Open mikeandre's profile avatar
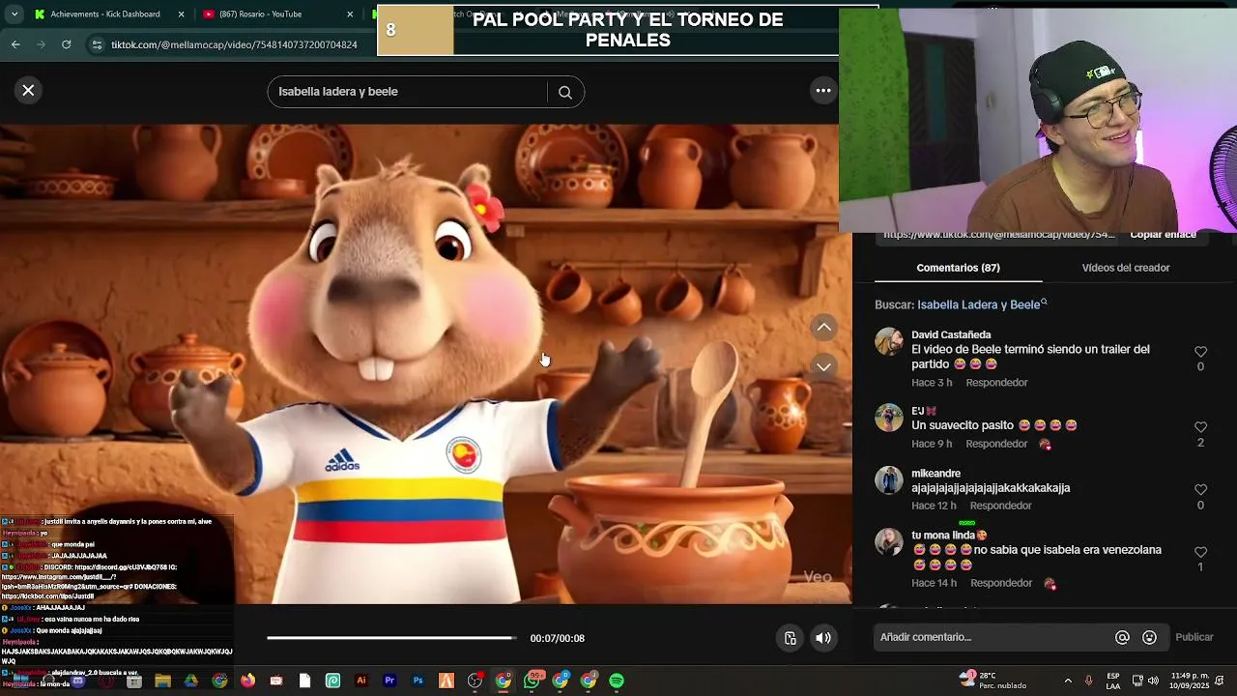The height and width of the screenshot is (696, 1237). pos(889,480)
